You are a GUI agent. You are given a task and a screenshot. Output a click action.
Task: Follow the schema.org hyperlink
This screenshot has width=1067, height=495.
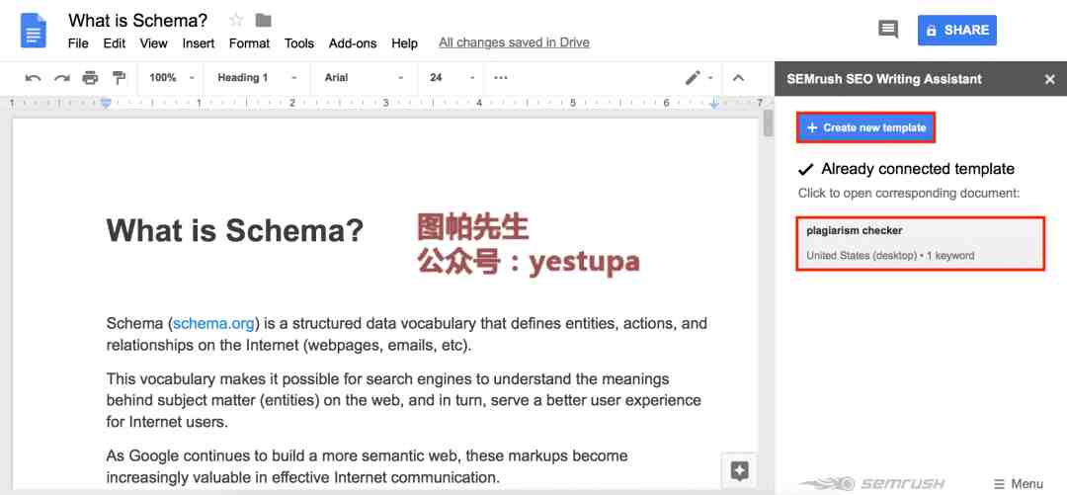(x=213, y=323)
